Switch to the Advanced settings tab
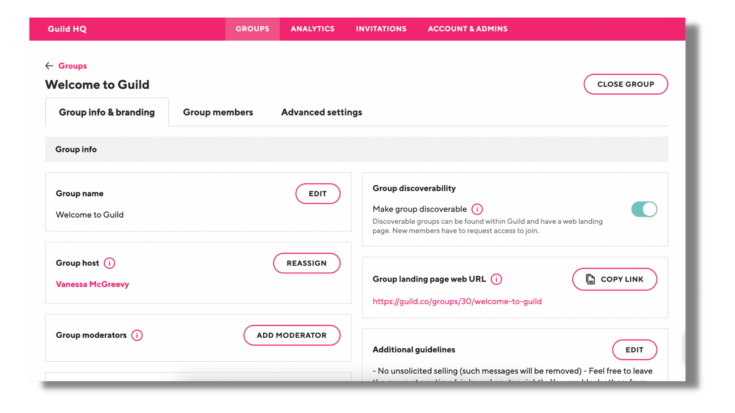 (322, 112)
